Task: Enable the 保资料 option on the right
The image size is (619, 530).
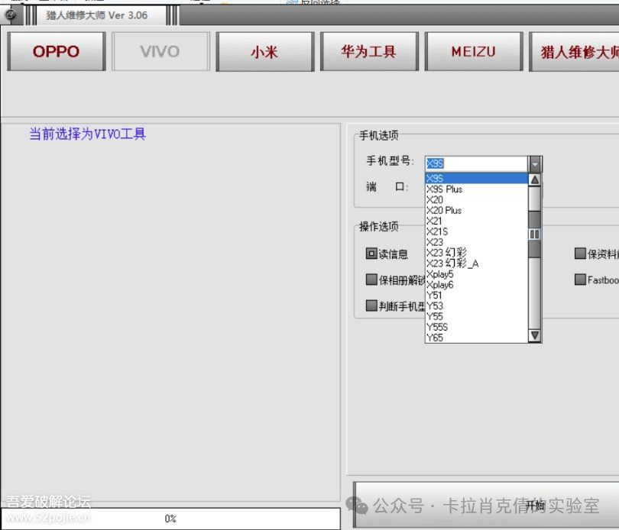Action: [x=580, y=253]
